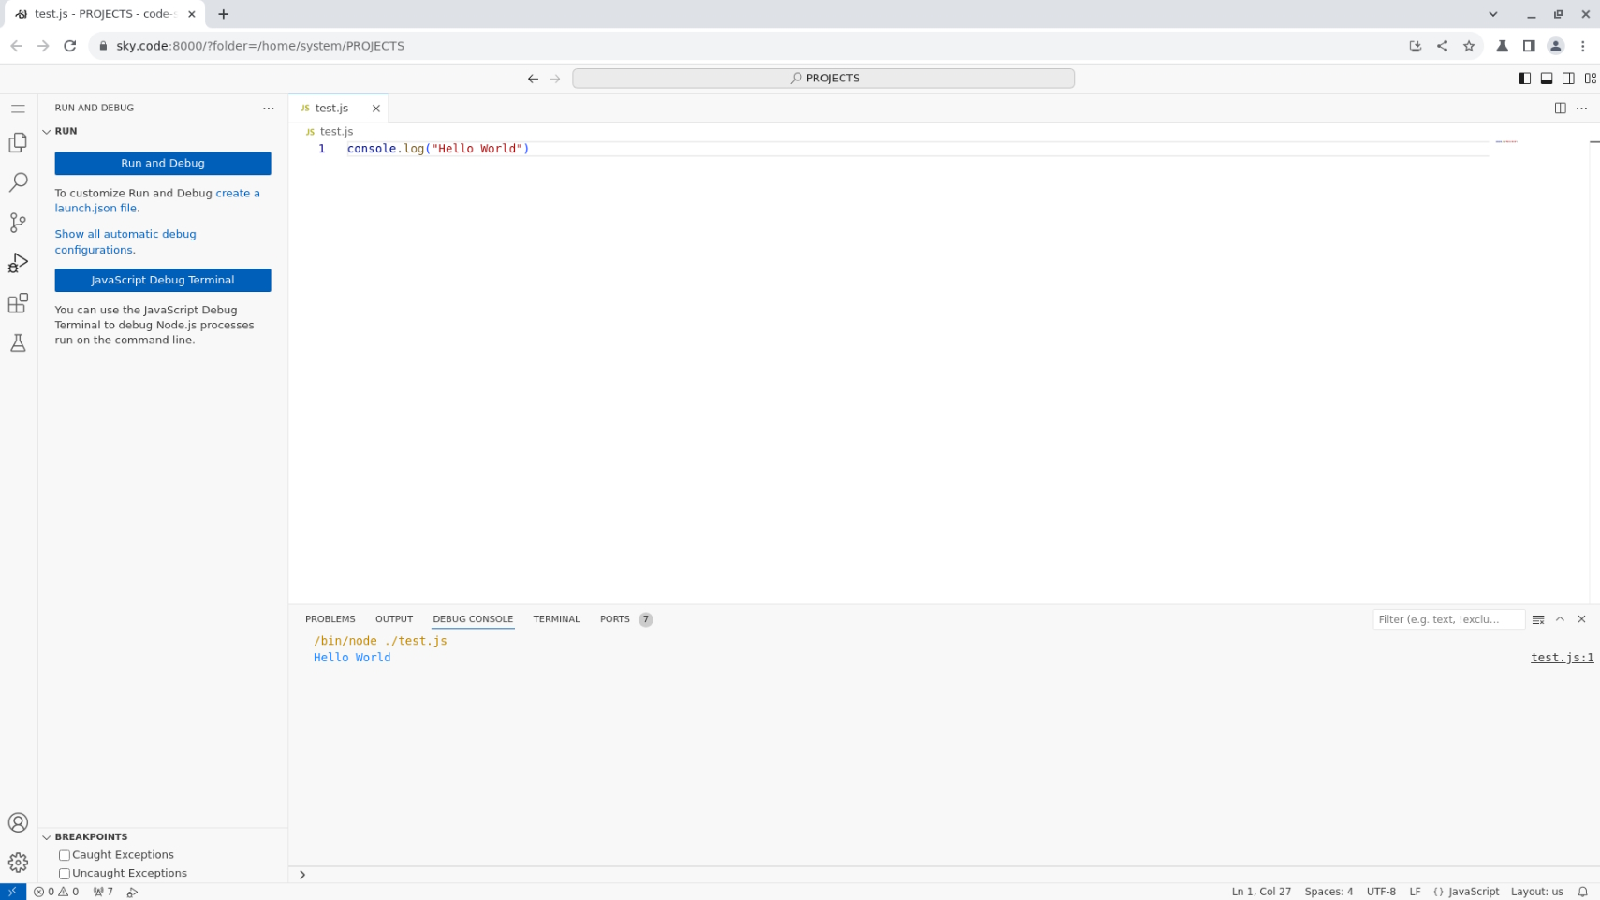The height and width of the screenshot is (900, 1600).
Task: Click the Run and Debug button
Action: [x=162, y=163]
